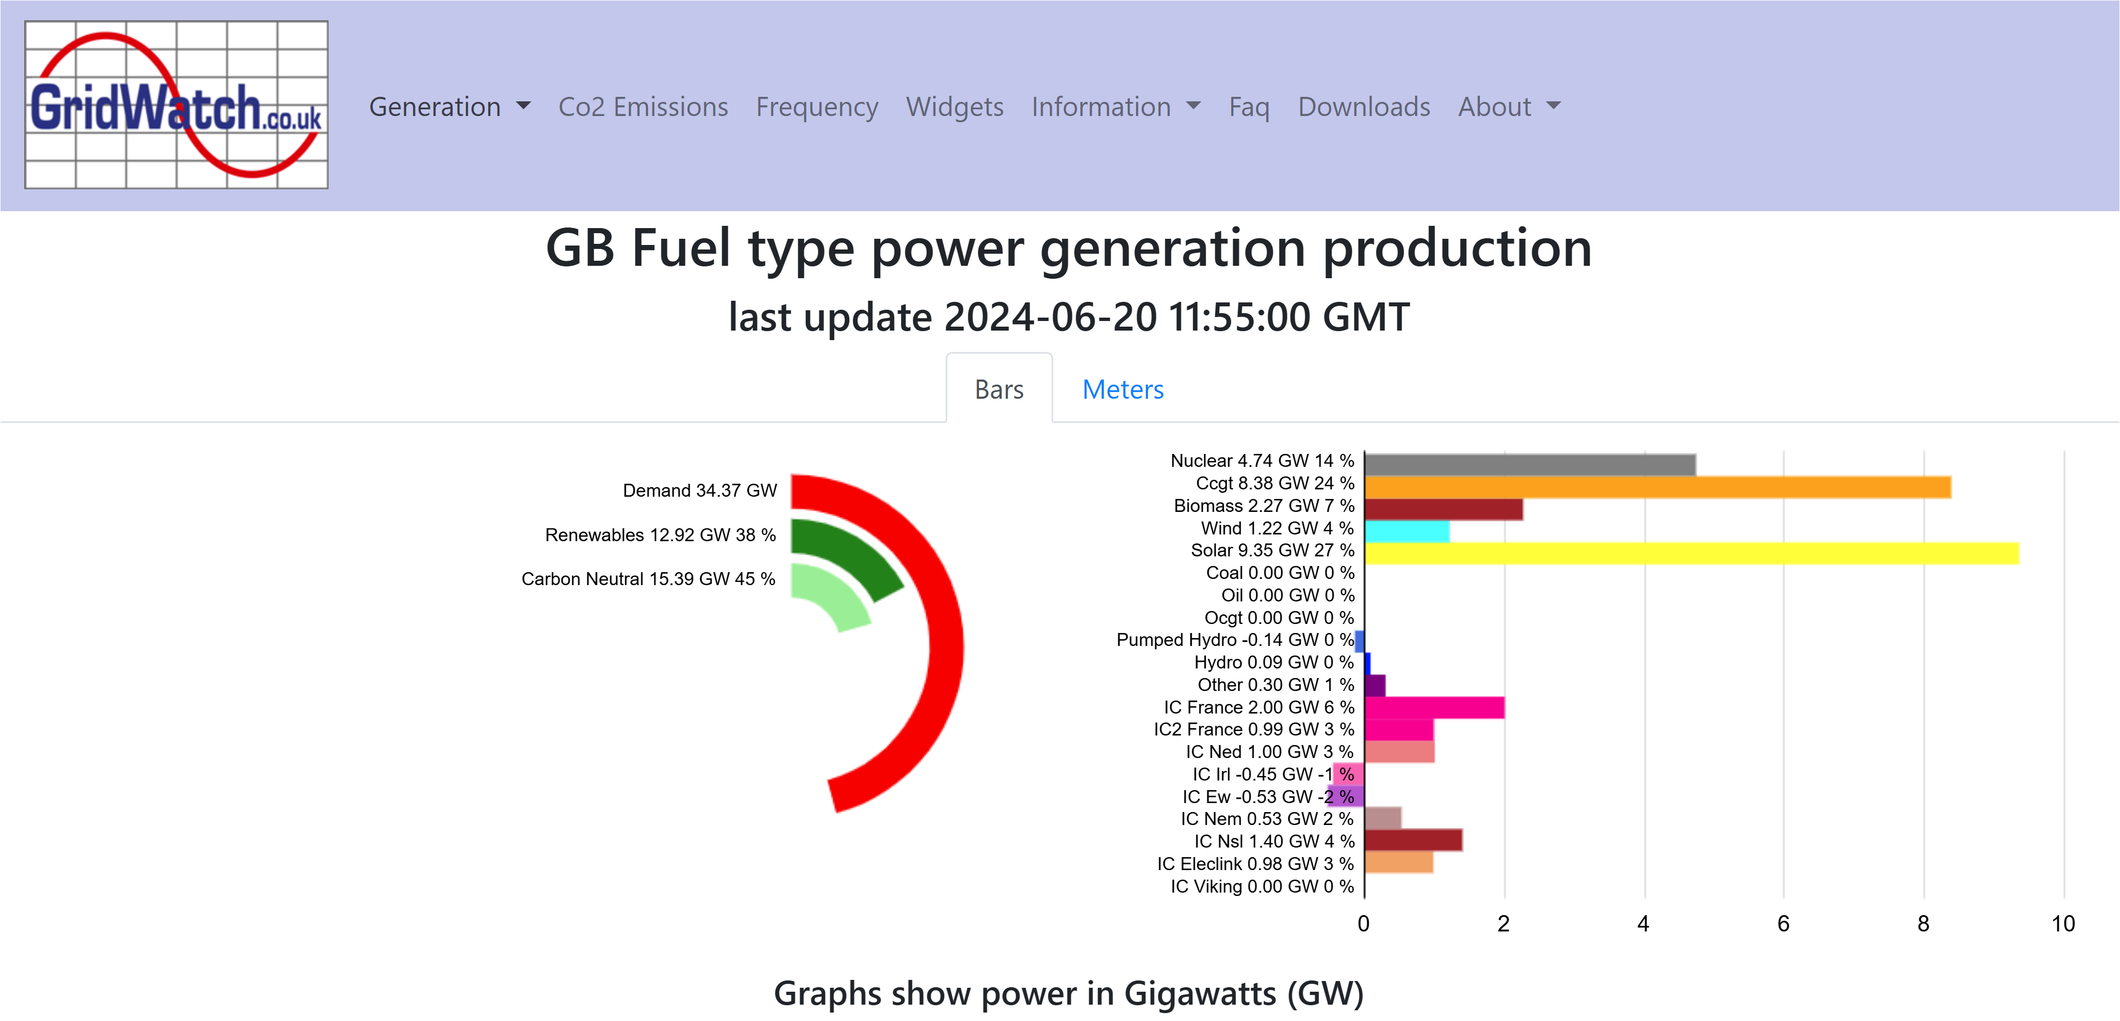Click 'Biomass 2.27 GW 7 %' label
2120x1021 pixels.
pyautogui.click(x=1263, y=506)
